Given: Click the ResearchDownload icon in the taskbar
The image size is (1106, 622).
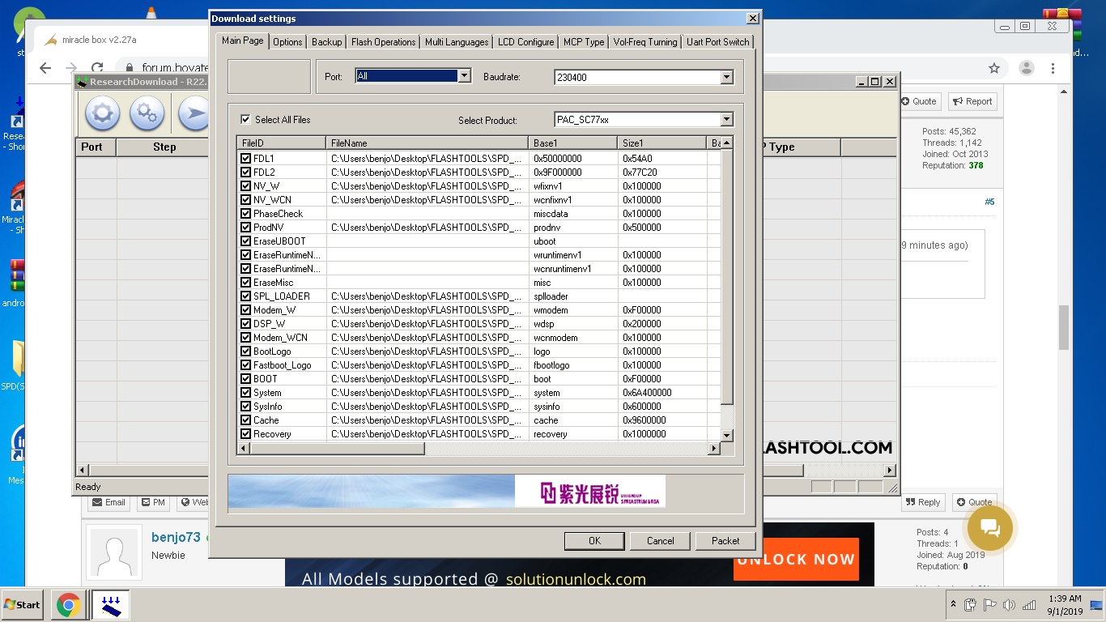Looking at the screenshot, I should tap(110, 605).
